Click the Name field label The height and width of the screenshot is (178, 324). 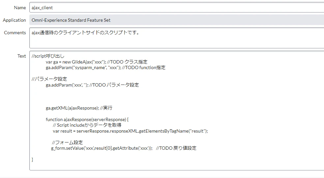point(20,8)
